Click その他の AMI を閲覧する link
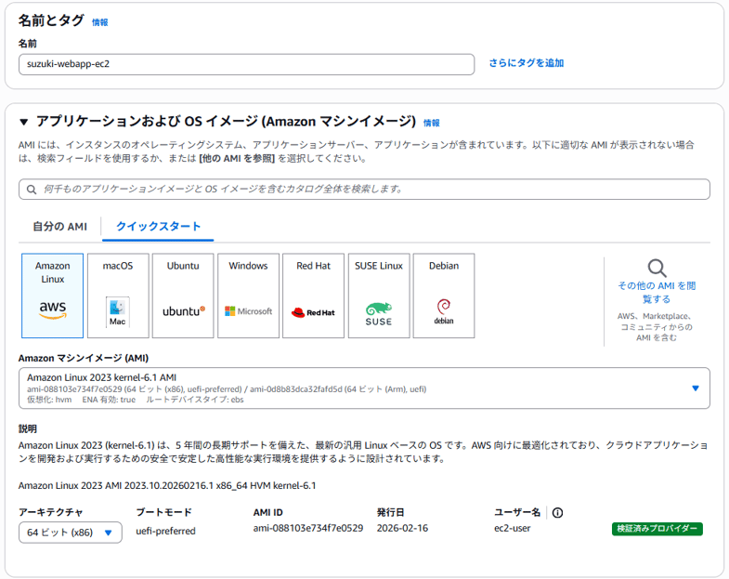Image resolution: width=729 pixels, height=579 pixels. click(657, 293)
